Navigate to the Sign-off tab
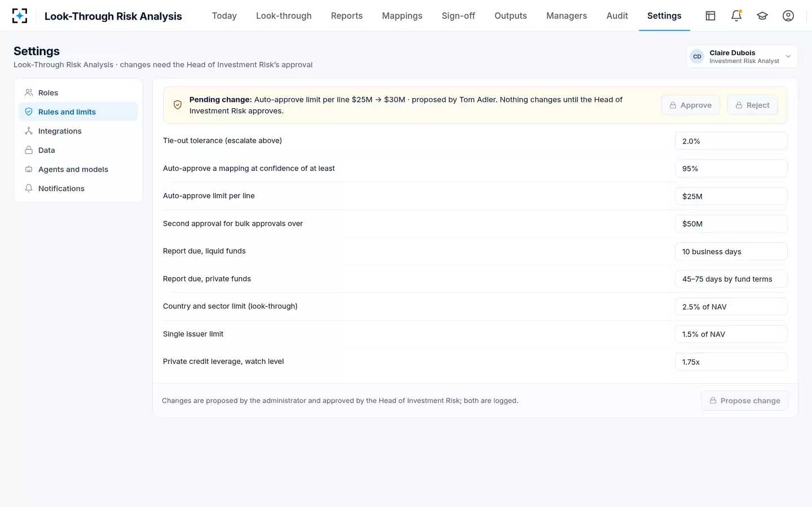Viewport: 812px width, 507px height. (x=458, y=16)
